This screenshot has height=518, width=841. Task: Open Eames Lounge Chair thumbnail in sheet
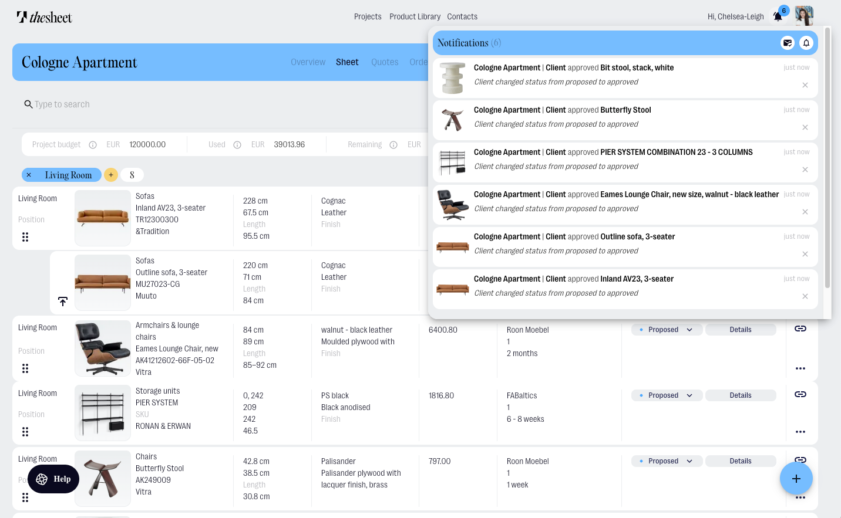coord(103,348)
